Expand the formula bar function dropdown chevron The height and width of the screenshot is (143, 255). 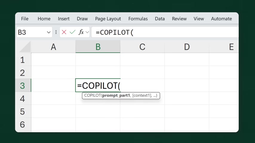click(x=87, y=32)
